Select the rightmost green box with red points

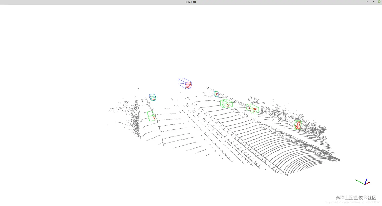click(298, 125)
